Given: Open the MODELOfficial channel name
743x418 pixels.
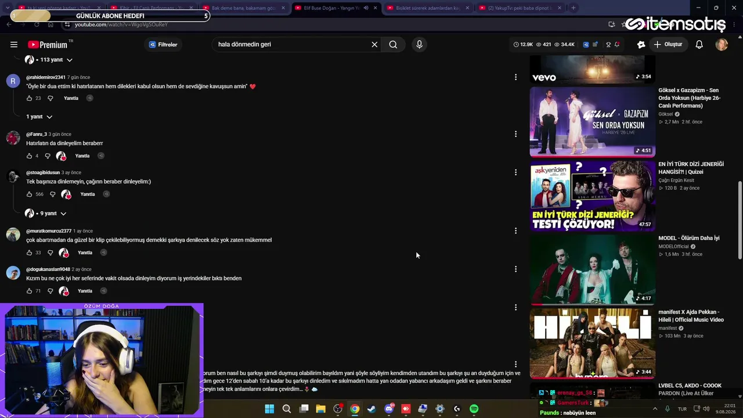Looking at the screenshot, I should [673, 246].
